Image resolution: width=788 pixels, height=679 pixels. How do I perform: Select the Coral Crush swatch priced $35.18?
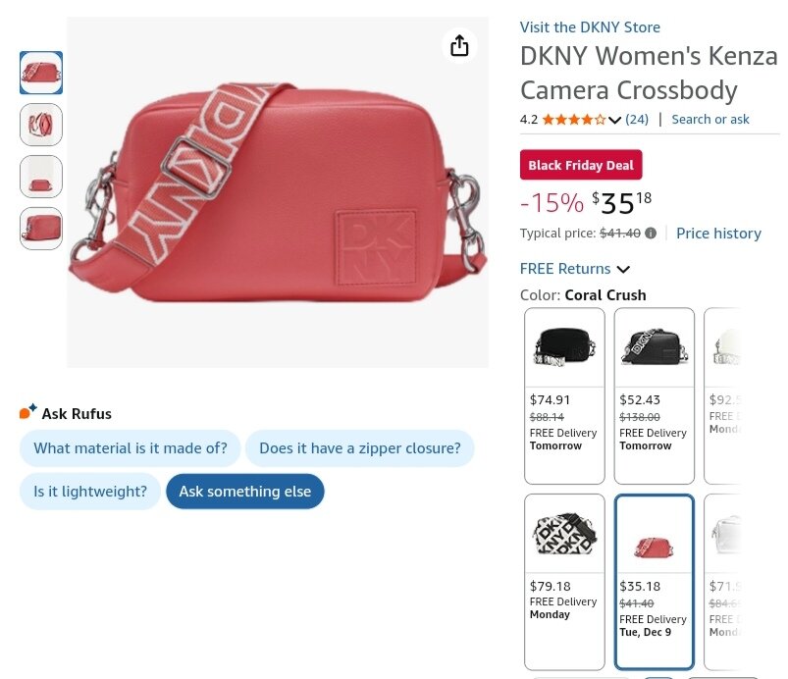(x=654, y=581)
